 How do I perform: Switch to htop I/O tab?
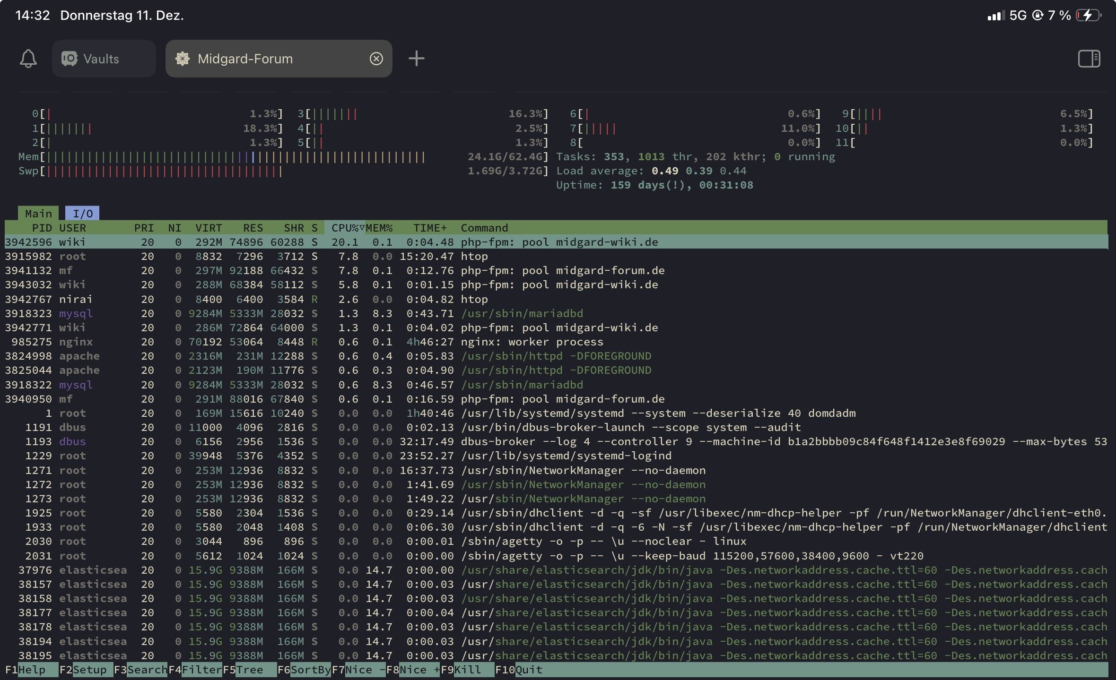[82, 214]
